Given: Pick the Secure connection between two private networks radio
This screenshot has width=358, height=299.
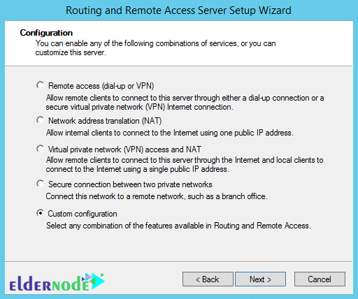Looking at the screenshot, I should 40,184.
